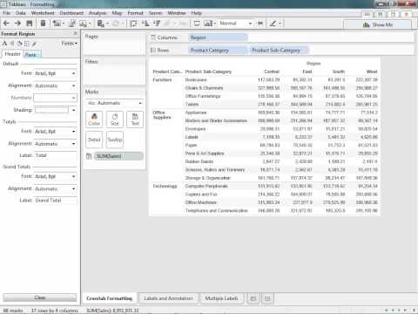Open the Marks type Automatic dropdown
418x314 pixels.
click(x=114, y=103)
